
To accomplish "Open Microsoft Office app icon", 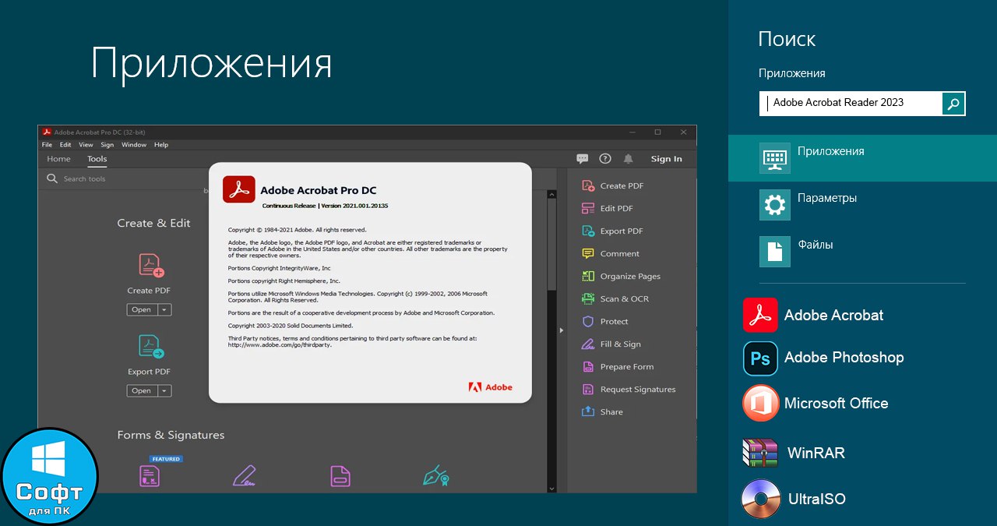I will 760,403.
